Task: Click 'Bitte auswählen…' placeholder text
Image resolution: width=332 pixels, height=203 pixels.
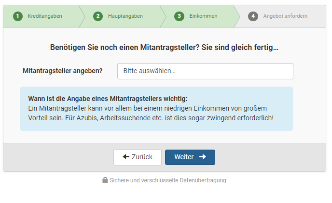Action: tap(150, 71)
